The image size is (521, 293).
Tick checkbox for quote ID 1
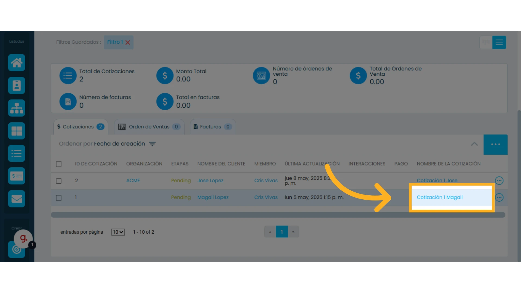pos(59,198)
